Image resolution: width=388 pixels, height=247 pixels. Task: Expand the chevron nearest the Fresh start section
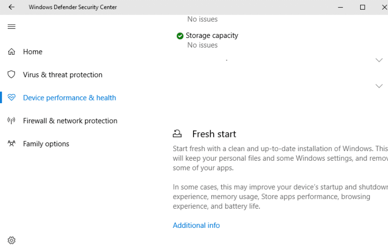coord(379,86)
